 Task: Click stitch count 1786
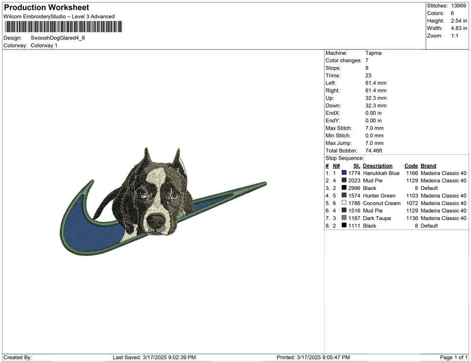pyautogui.click(x=354, y=203)
